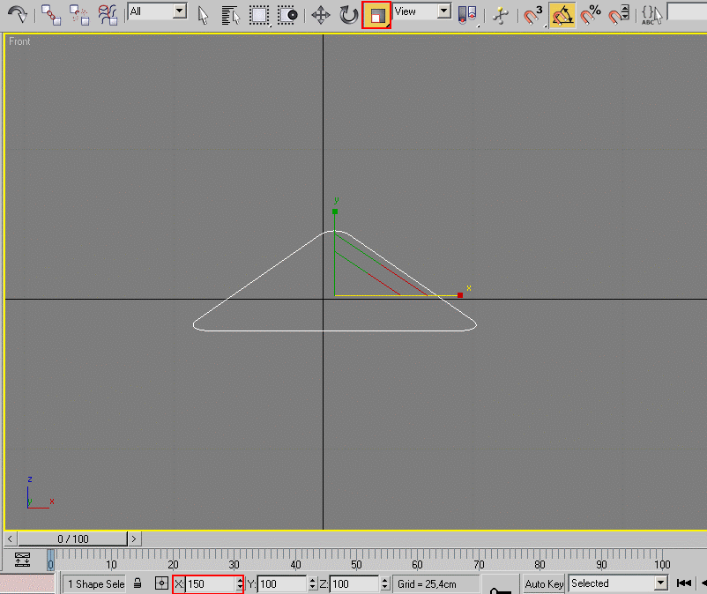Toggle the 3D Snaps magnet
The height and width of the screenshot is (594, 707).
point(533,15)
